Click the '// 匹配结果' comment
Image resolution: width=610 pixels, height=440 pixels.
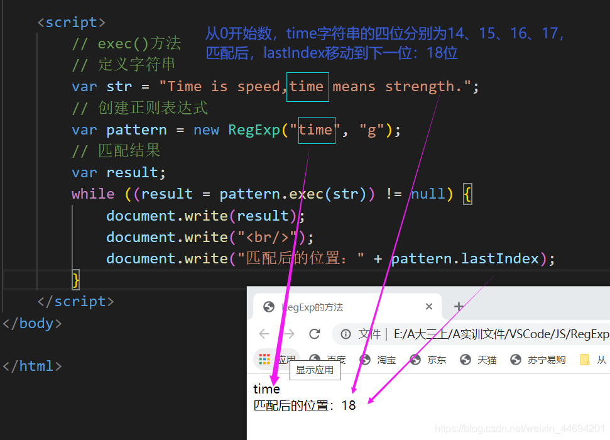116,151
